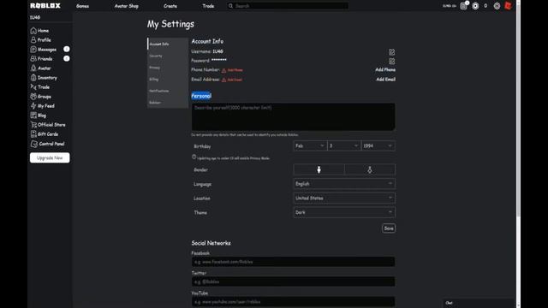Click the red Add Phone warning link
Screen dimensions: 548x308
coord(235,70)
